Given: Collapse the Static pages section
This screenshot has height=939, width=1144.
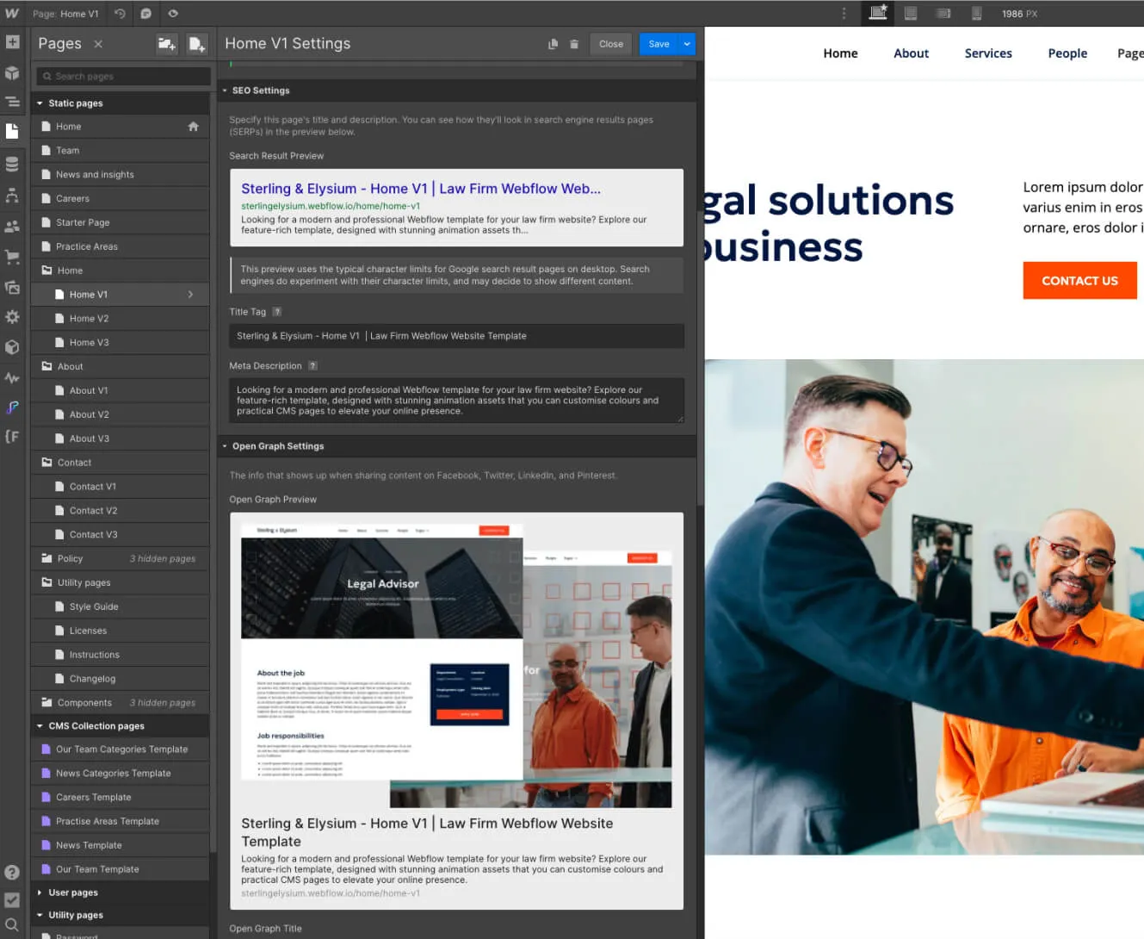Looking at the screenshot, I should (x=40, y=103).
